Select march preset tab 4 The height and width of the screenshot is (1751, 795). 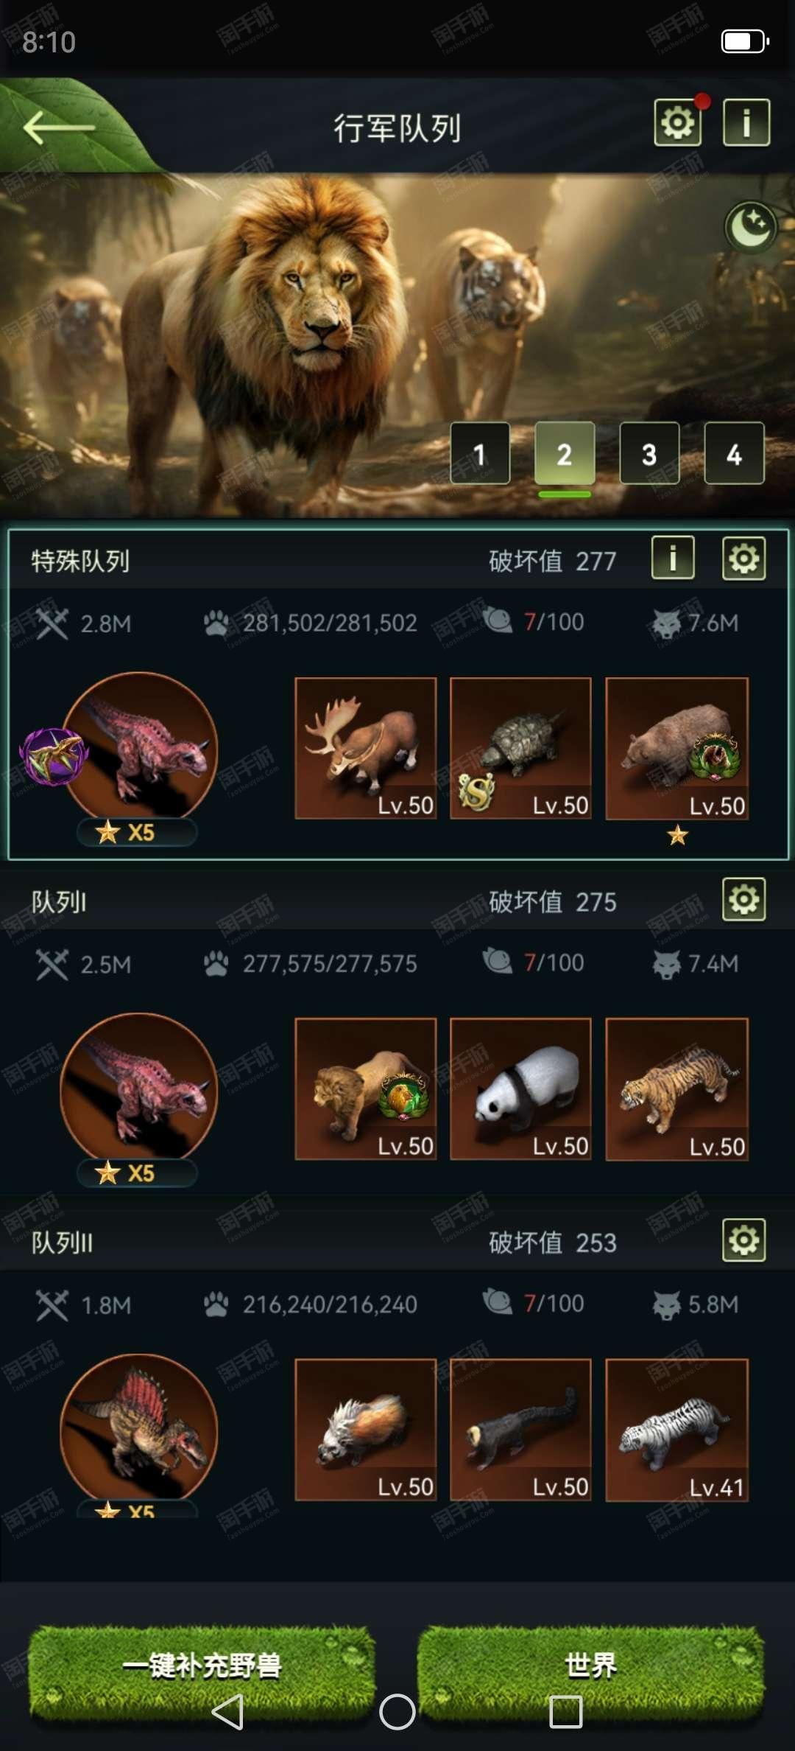[x=734, y=453]
